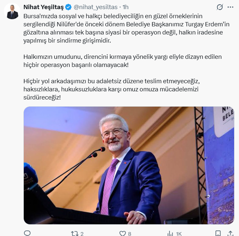Click the like count 8
Viewport: 239px width, 236px height.
[130, 234]
